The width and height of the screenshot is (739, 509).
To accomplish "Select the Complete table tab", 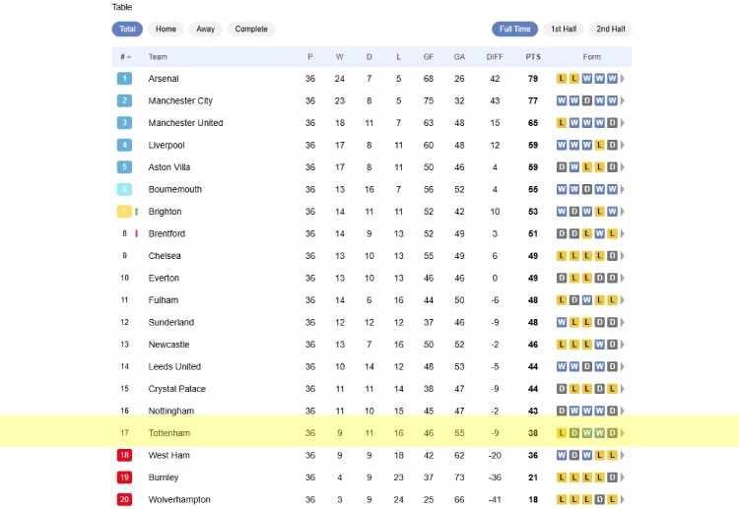I will click(x=251, y=30).
